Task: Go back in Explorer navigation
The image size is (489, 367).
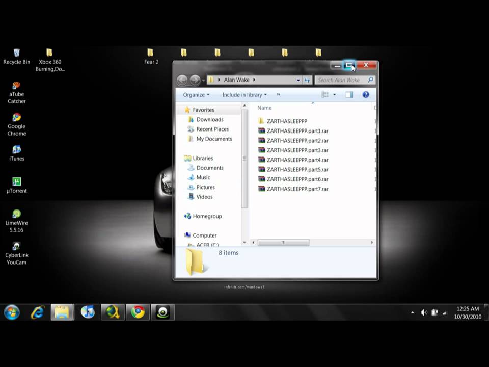Action: [182, 80]
